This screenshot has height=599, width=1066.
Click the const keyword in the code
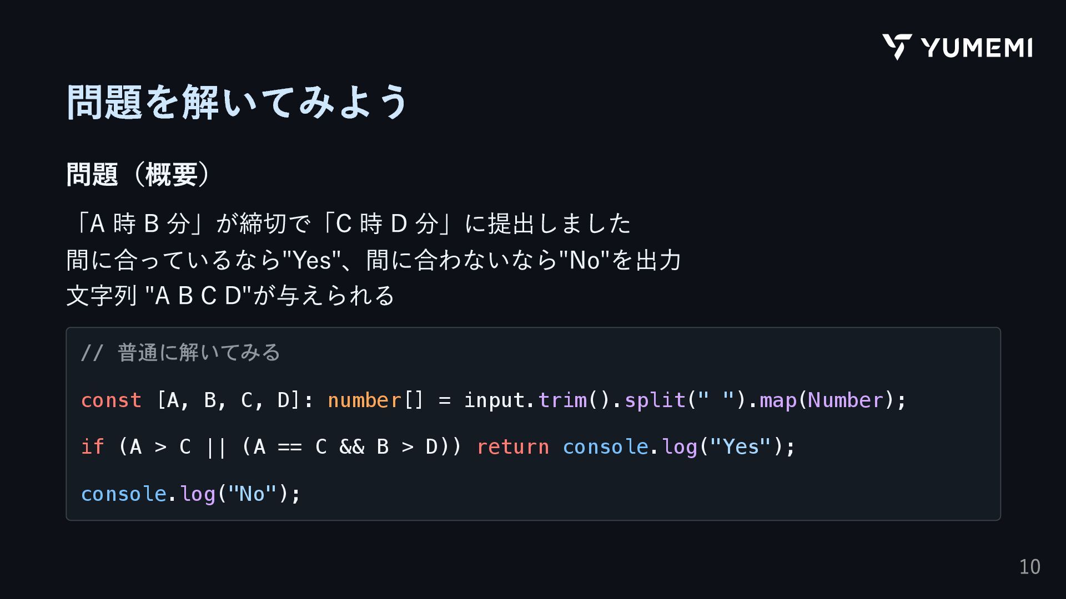click(x=111, y=400)
